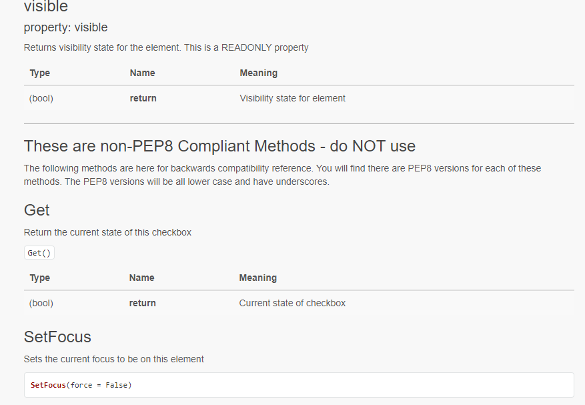Select the READONLY property description text
The height and width of the screenshot is (405, 585).
[x=165, y=47]
